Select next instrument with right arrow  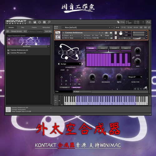(x=102, y=33)
